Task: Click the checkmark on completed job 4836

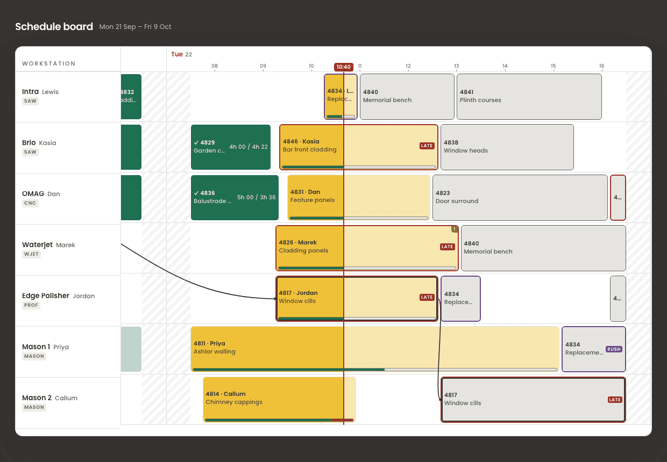Action: click(x=196, y=193)
